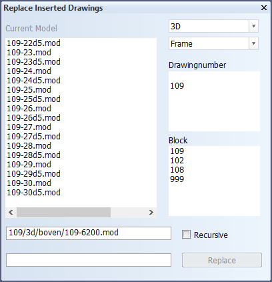
Task: Choose block 108 in Block list
Action: tap(177, 170)
